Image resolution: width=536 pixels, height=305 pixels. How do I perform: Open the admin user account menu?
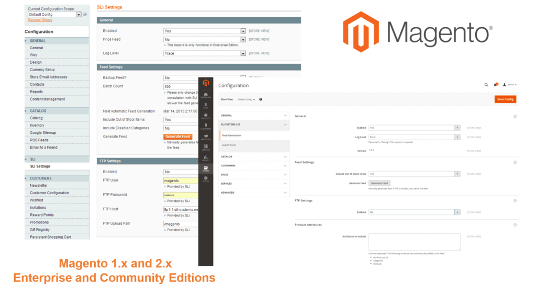click(510, 85)
